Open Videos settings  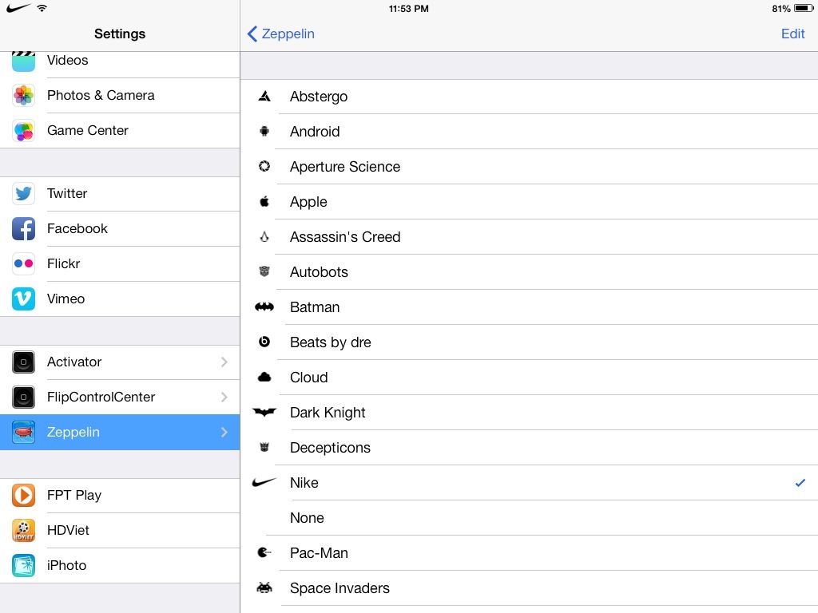(120, 65)
